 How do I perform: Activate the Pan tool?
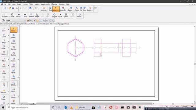pos(85,9)
